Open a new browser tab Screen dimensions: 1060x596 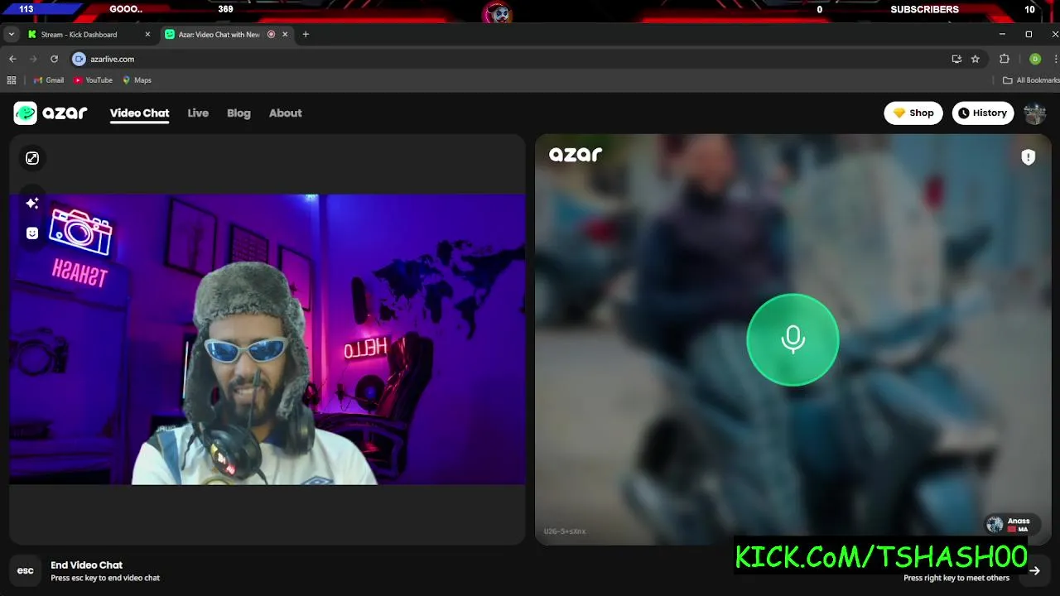tap(306, 35)
